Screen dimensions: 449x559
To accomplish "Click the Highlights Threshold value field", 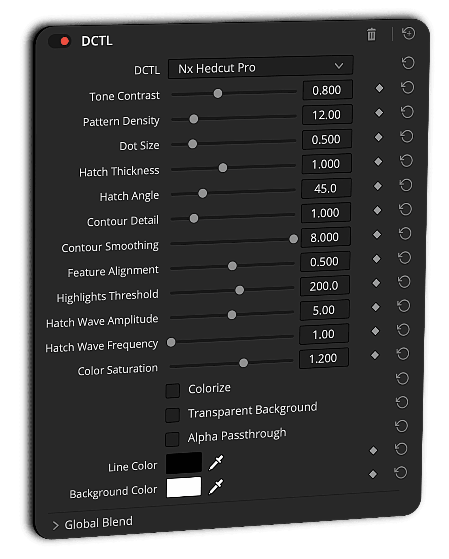I will [x=325, y=286].
